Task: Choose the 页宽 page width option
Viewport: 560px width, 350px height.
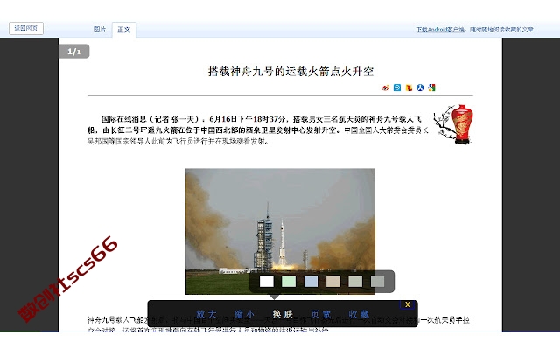Action: point(321,314)
